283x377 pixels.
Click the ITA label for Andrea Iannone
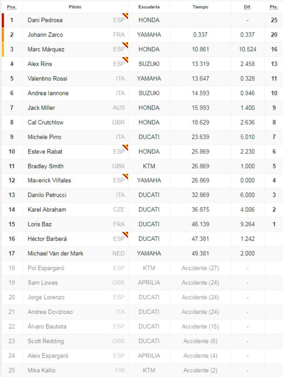click(120, 93)
